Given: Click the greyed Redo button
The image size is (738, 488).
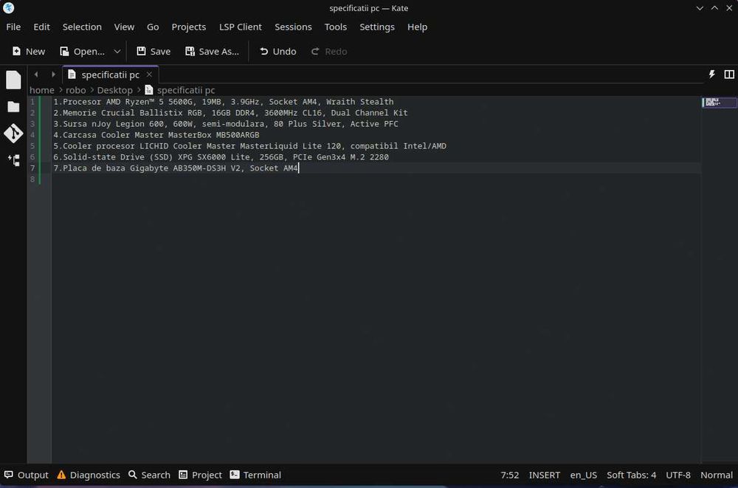Looking at the screenshot, I should tap(329, 52).
